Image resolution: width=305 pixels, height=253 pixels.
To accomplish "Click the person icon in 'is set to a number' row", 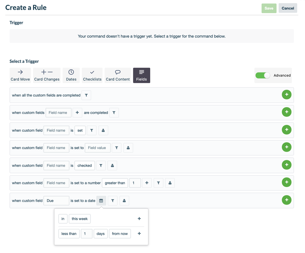I will (170, 183).
